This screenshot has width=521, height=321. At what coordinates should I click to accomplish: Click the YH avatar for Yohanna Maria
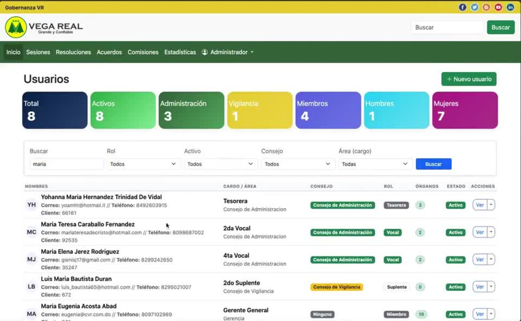click(x=32, y=205)
